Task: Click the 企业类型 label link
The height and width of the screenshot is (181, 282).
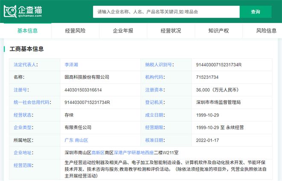Action: coord(23,128)
